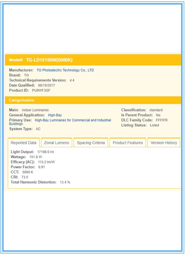Select wattage value 151.8 W

click(36, 157)
